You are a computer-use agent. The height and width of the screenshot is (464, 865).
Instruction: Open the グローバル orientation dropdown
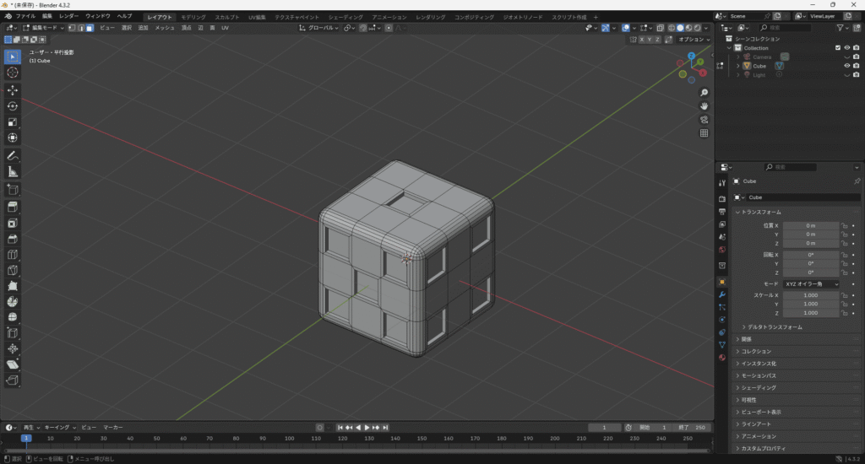[318, 28]
